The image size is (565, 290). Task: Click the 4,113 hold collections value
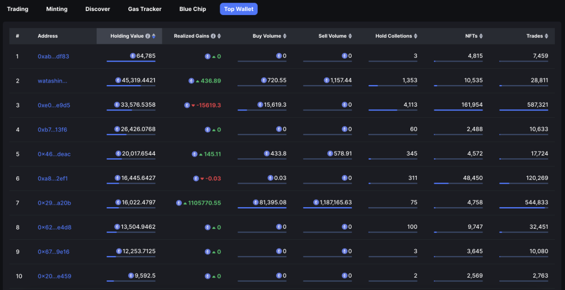click(x=410, y=105)
